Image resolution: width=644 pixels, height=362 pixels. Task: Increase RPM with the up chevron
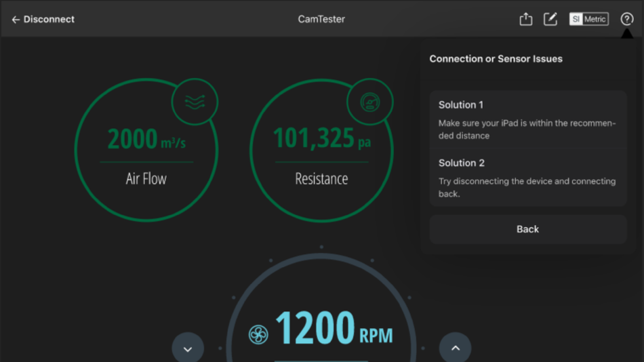(x=456, y=348)
